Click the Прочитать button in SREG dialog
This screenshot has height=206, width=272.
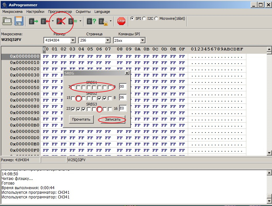point(81,119)
